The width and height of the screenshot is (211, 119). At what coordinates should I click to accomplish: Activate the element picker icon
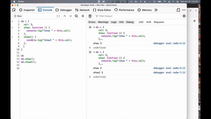coord(14,10)
